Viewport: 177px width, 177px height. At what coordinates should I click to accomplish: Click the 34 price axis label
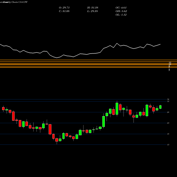click(168, 99)
